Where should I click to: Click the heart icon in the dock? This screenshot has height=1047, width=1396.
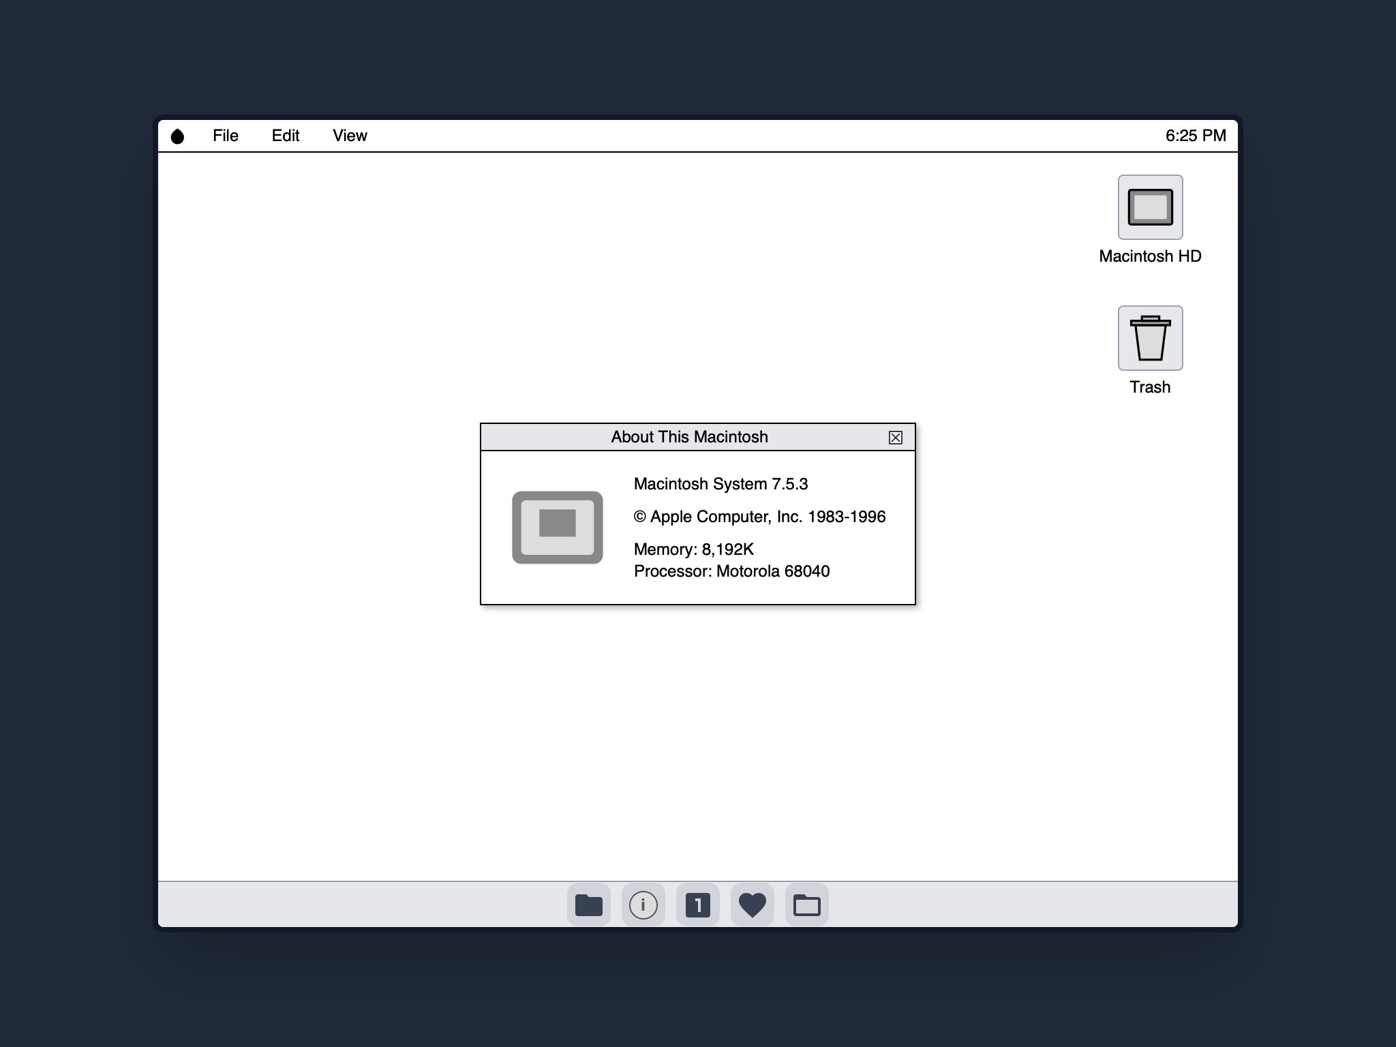click(752, 905)
